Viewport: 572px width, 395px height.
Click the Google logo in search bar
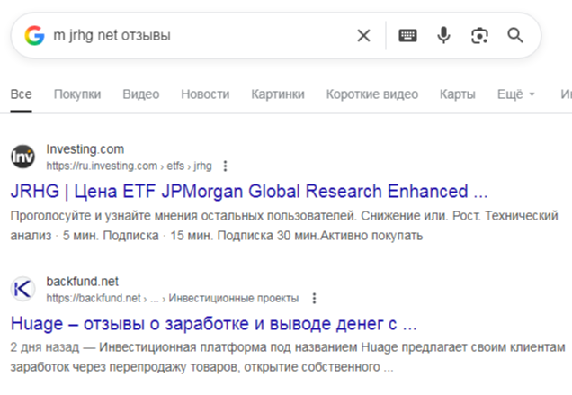pyautogui.click(x=34, y=36)
